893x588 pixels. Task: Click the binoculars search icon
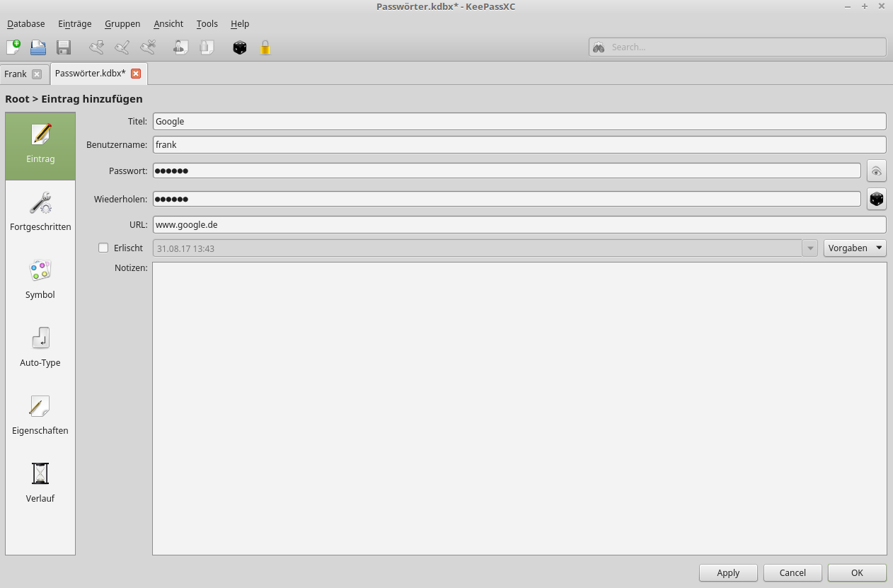pyautogui.click(x=599, y=47)
